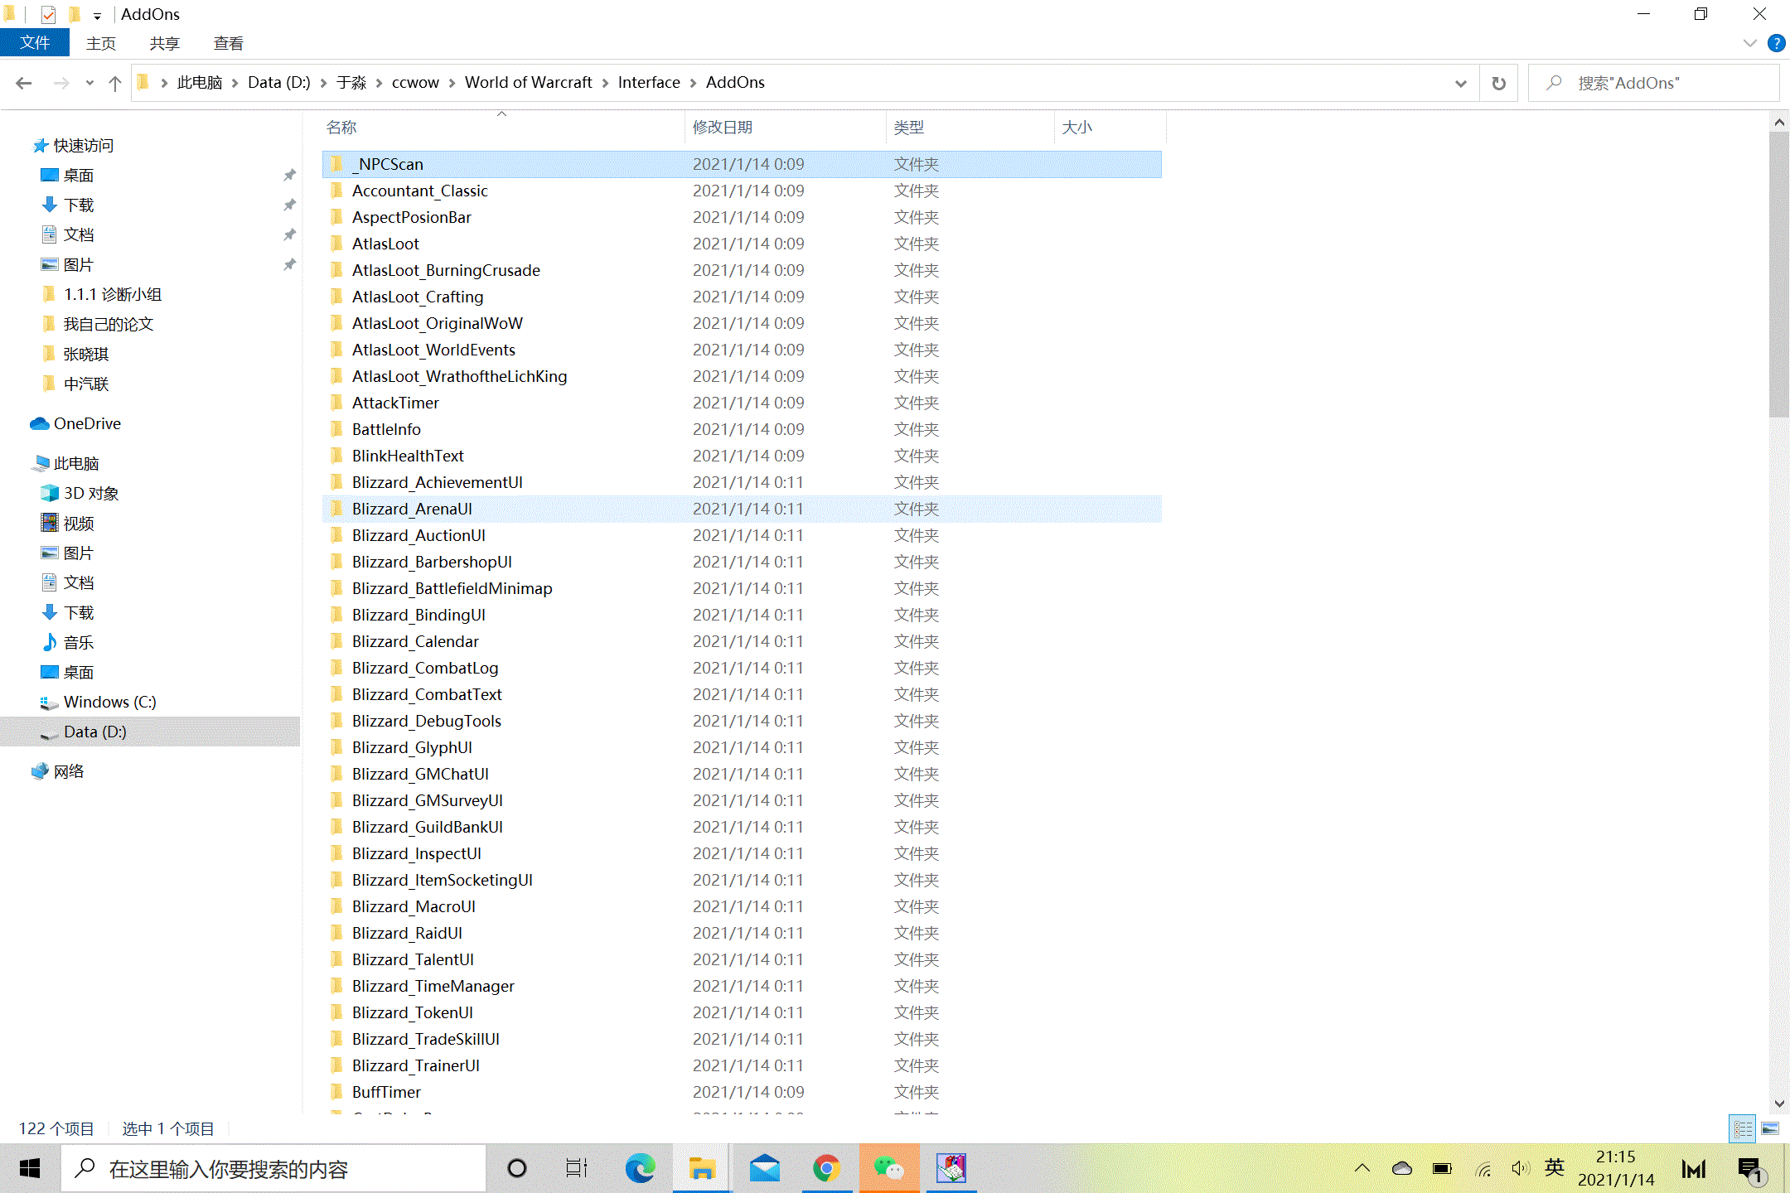1790x1193 pixels.
Task: Click the properties checkmark quick access icon
Action: coord(48,14)
